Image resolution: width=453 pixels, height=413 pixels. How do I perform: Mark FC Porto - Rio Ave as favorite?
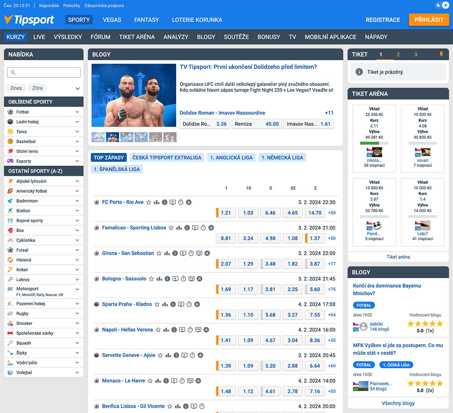[x=149, y=202]
